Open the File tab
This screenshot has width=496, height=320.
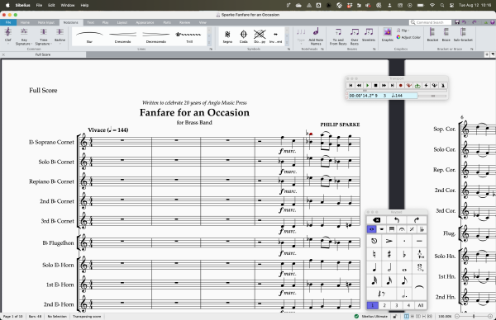coord(8,22)
